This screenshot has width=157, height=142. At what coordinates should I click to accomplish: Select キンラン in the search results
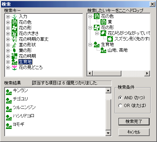20,90
